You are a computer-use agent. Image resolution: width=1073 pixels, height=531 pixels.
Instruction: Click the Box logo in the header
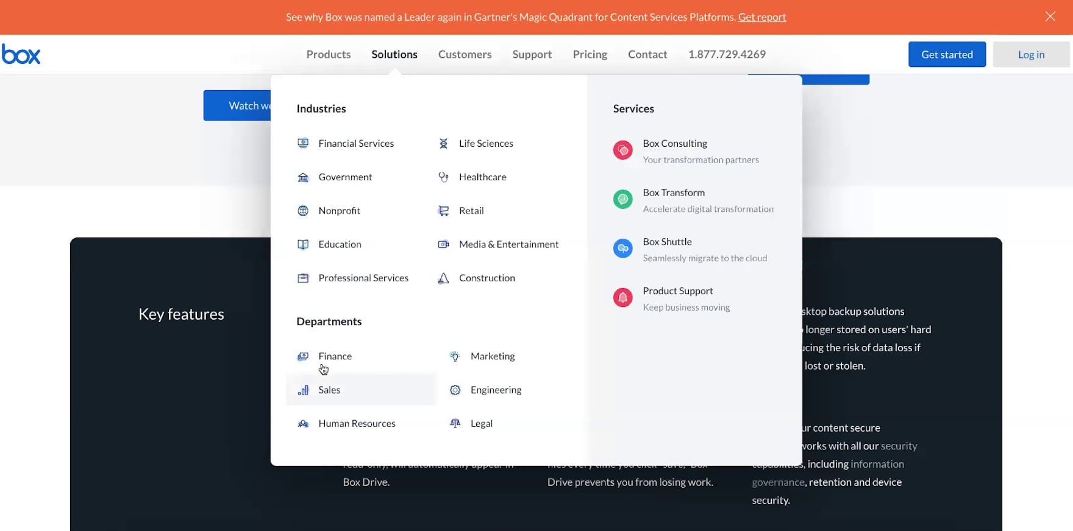point(21,55)
